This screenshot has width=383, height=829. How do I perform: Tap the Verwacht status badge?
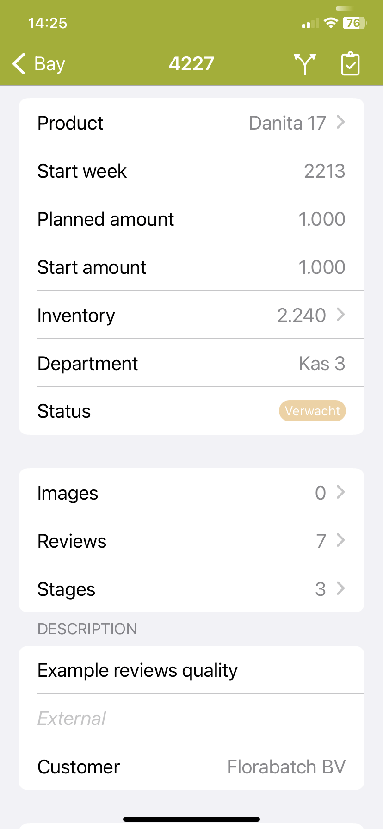tap(312, 411)
